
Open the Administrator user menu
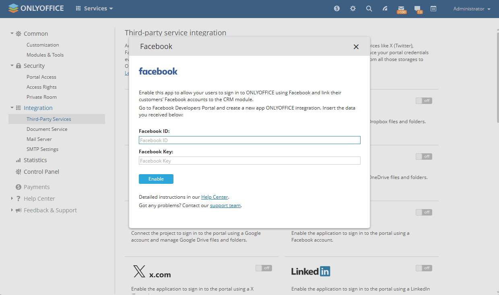point(472,9)
